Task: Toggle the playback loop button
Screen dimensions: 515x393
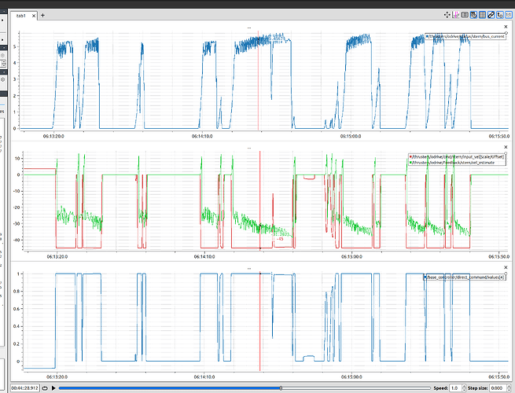Action: click(45, 388)
